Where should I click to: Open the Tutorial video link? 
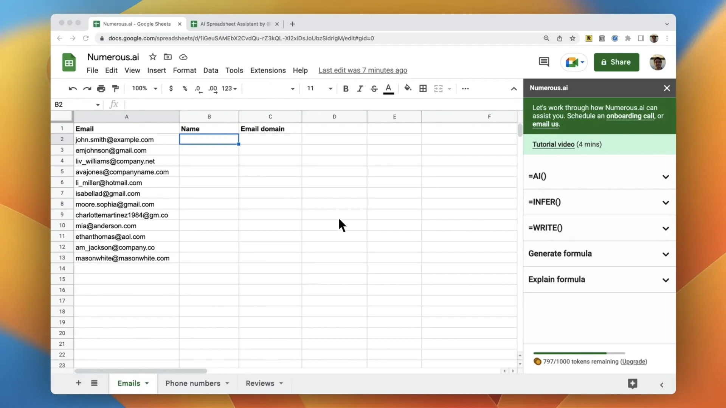point(553,144)
